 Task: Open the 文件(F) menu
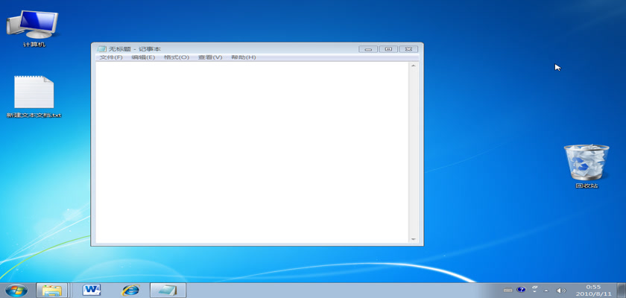[x=111, y=57]
